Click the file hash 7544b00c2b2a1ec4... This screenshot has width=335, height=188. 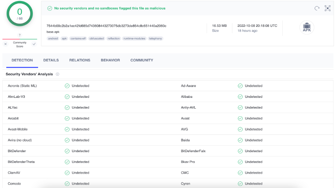(106, 26)
